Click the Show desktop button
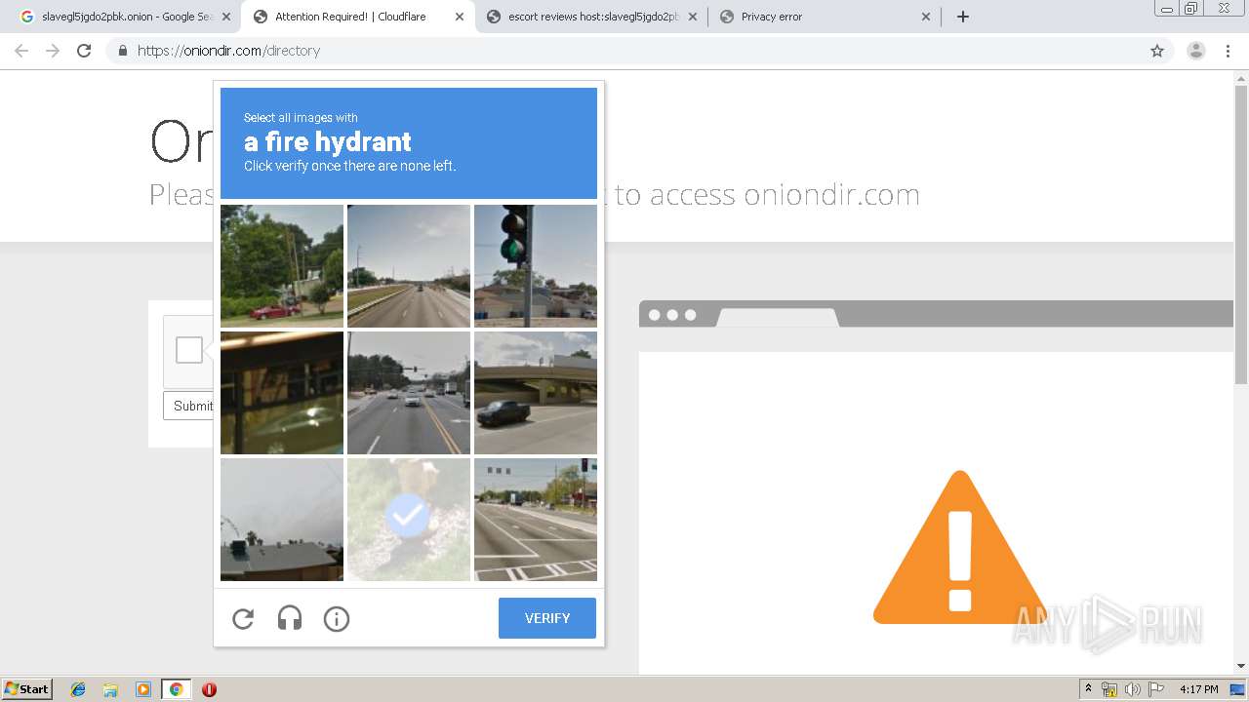The height and width of the screenshot is (702, 1249). [x=1237, y=689]
